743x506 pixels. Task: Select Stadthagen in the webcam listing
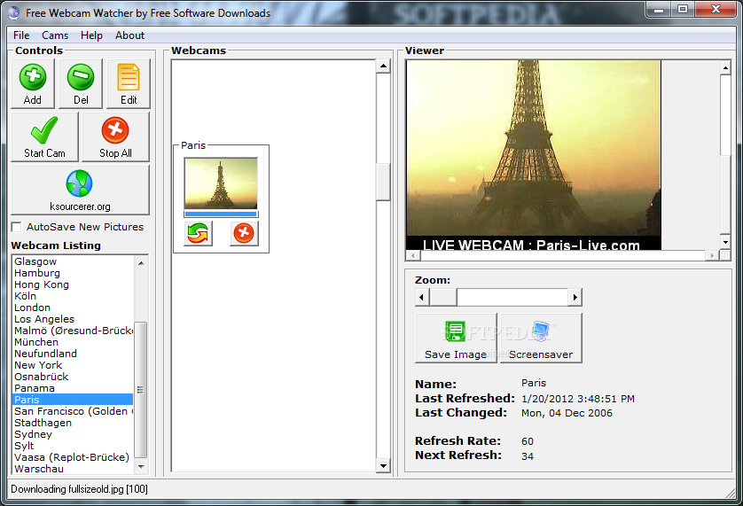coord(73,423)
